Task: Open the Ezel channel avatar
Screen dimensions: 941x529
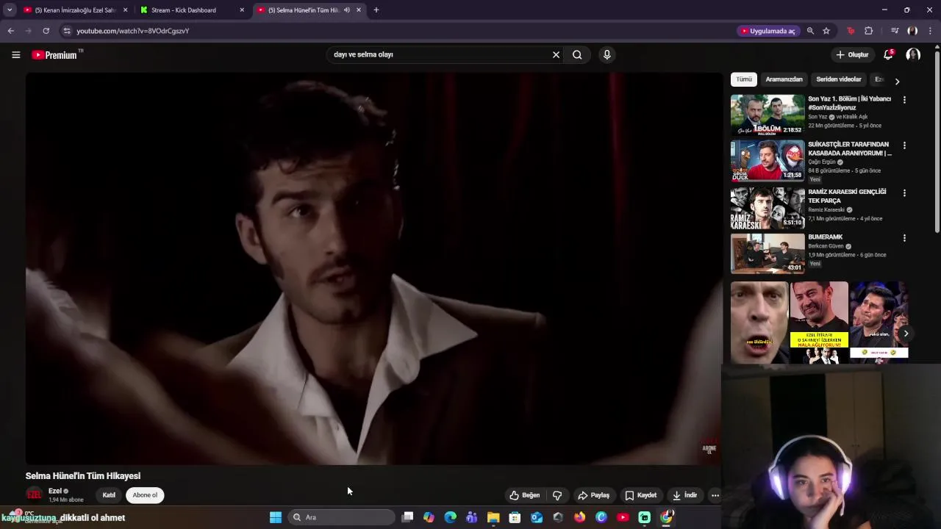Action: [x=34, y=494]
